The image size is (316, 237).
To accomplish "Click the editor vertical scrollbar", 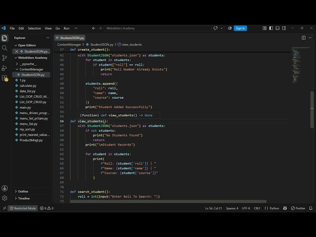I will point(312,110).
